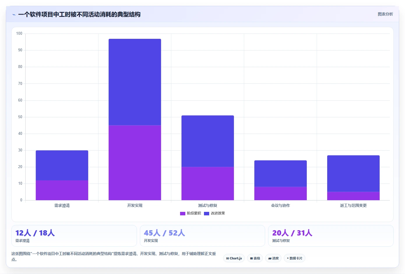Toggle the 改进效果 legend item
Image resolution: width=405 pixels, height=274 pixels.
pos(214,213)
